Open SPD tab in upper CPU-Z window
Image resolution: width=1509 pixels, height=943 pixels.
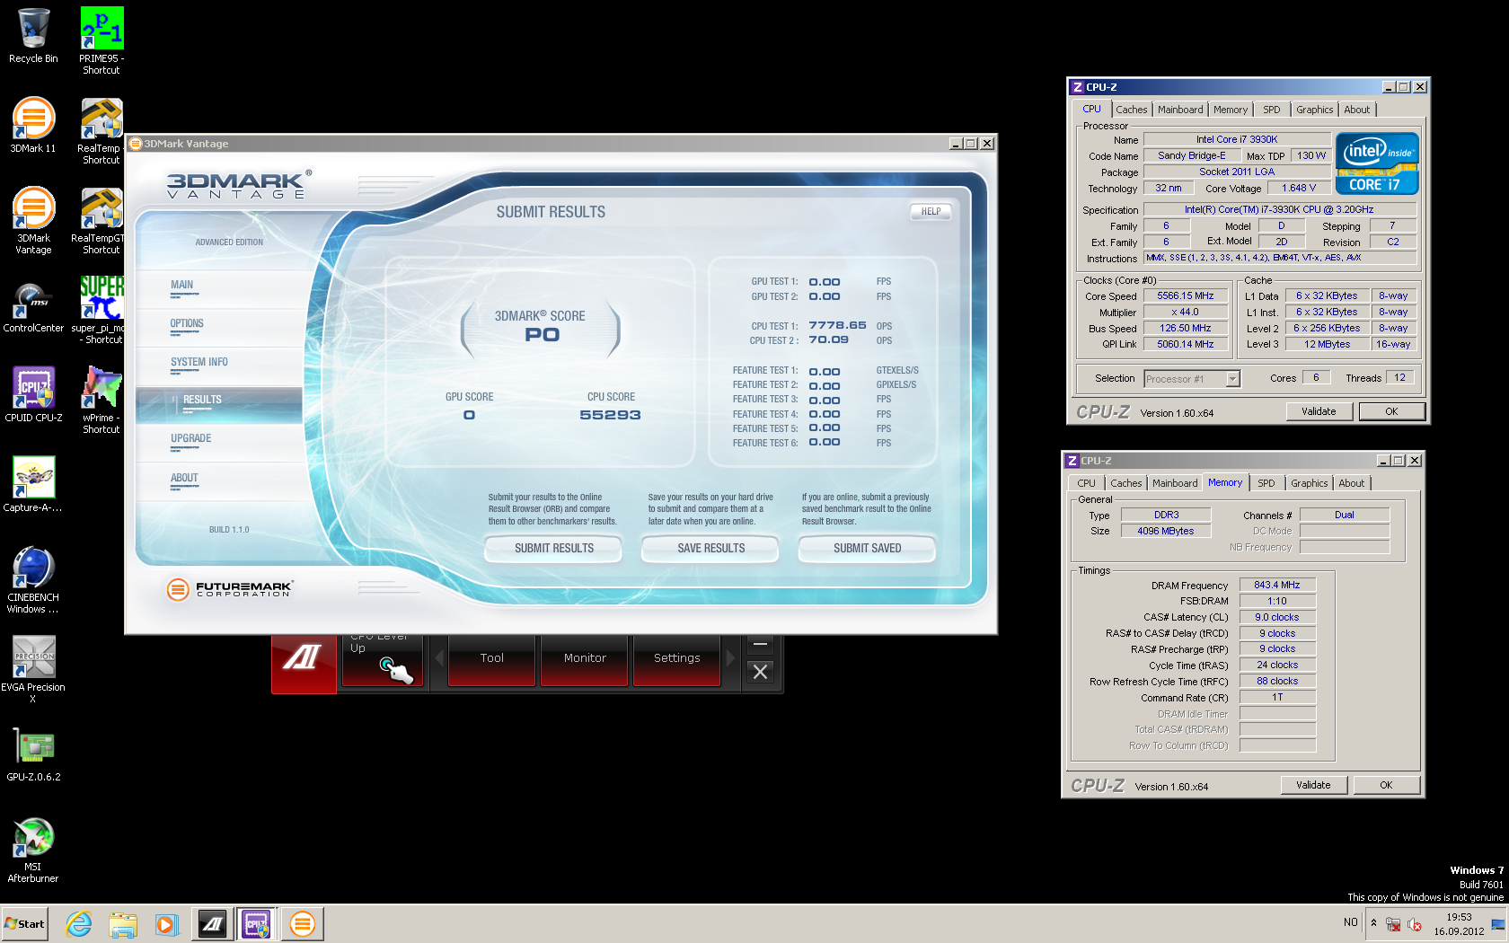[1272, 110]
